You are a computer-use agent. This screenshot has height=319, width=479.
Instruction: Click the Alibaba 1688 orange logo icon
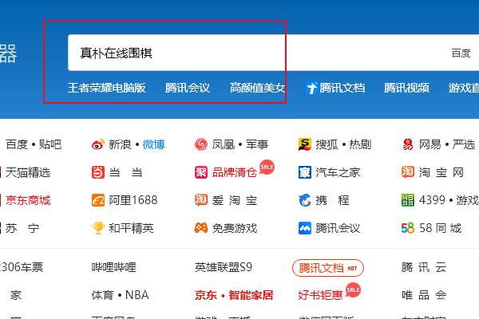97,200
